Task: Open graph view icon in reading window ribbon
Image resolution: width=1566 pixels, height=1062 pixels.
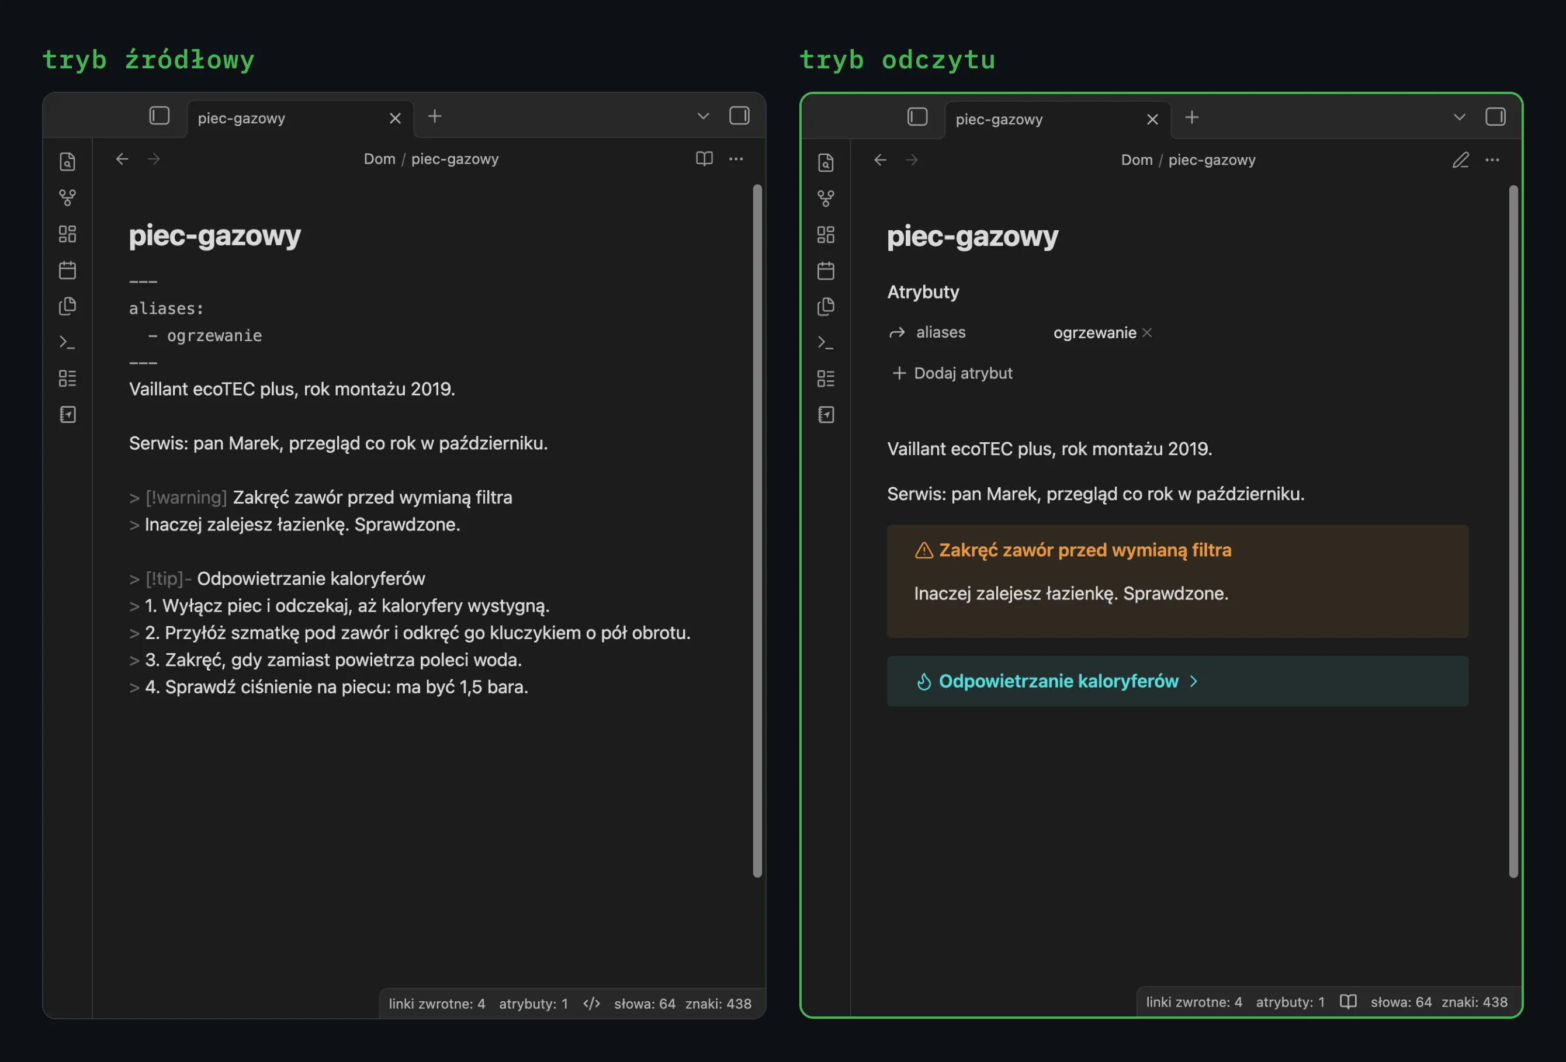Action: [826, 199]
